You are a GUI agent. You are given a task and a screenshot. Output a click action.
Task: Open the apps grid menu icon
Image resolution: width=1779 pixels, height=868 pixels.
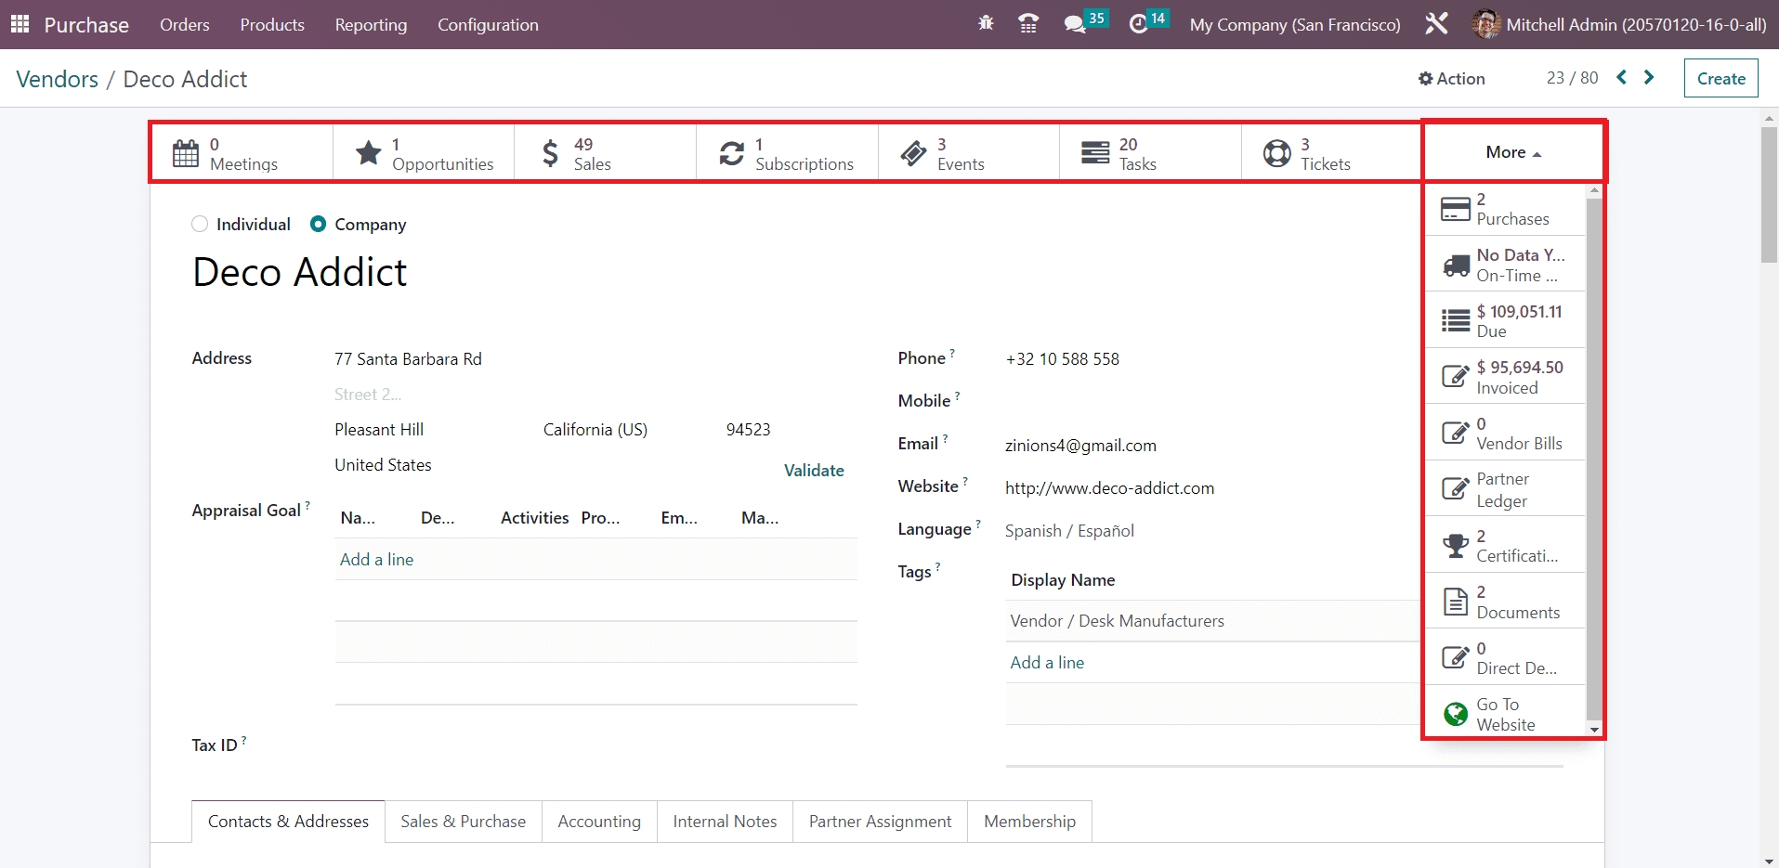(20, 24)
